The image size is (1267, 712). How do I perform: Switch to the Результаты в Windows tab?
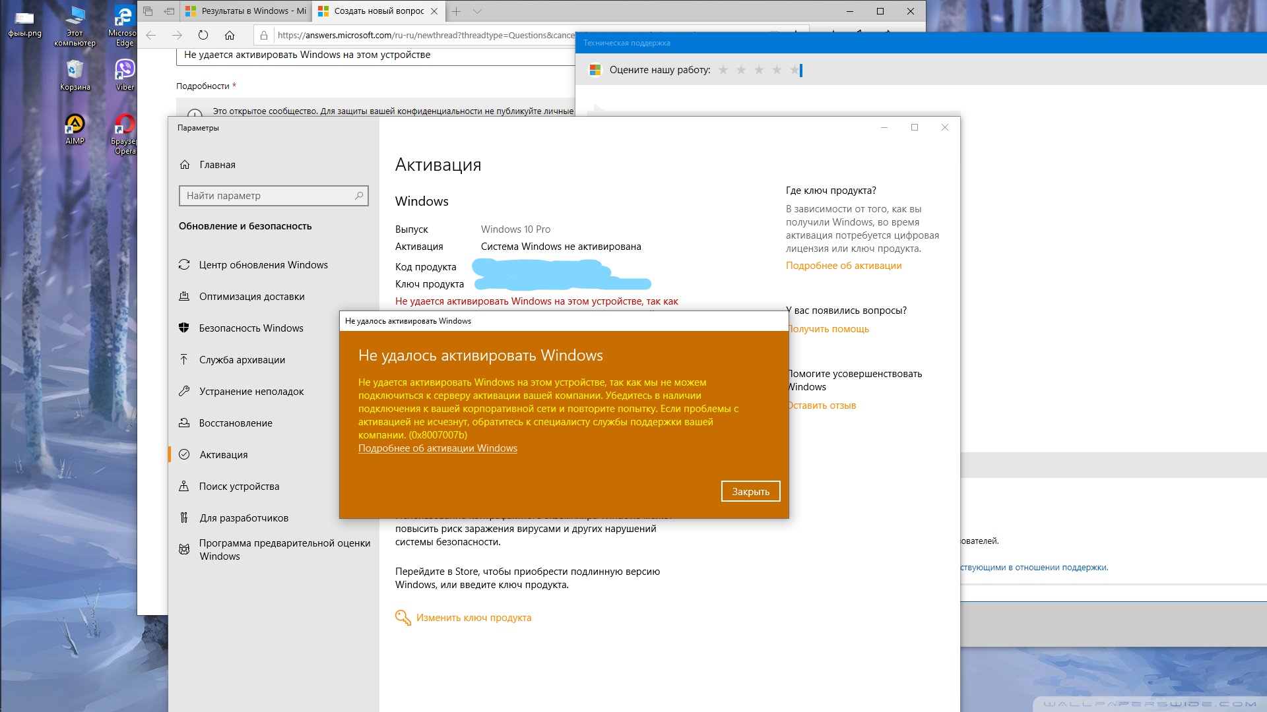point(246,11)
